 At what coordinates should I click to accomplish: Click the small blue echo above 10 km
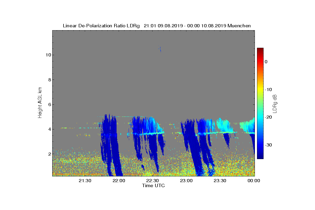[160, 49]
